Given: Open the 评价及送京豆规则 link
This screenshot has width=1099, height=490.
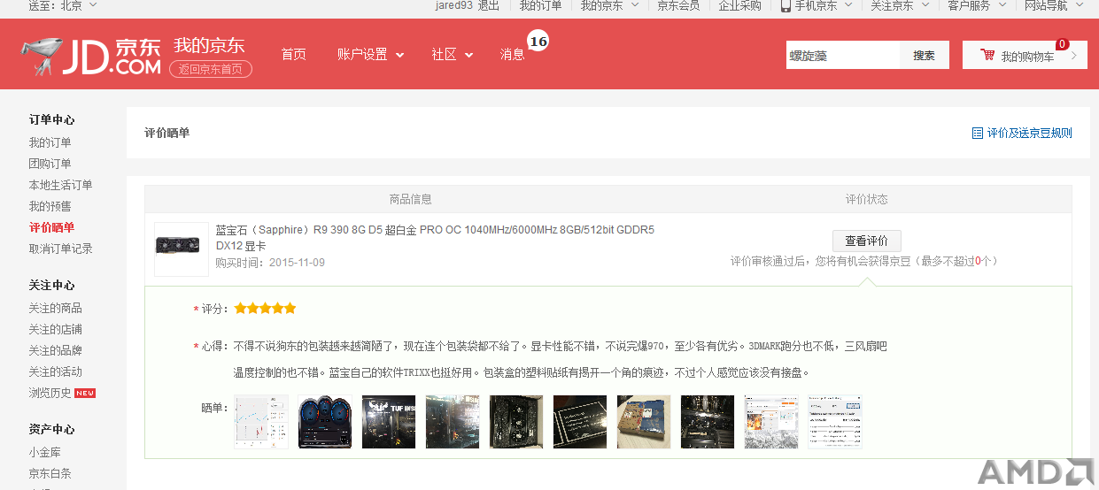Looking at the screenshot, I should [1029, 134].
